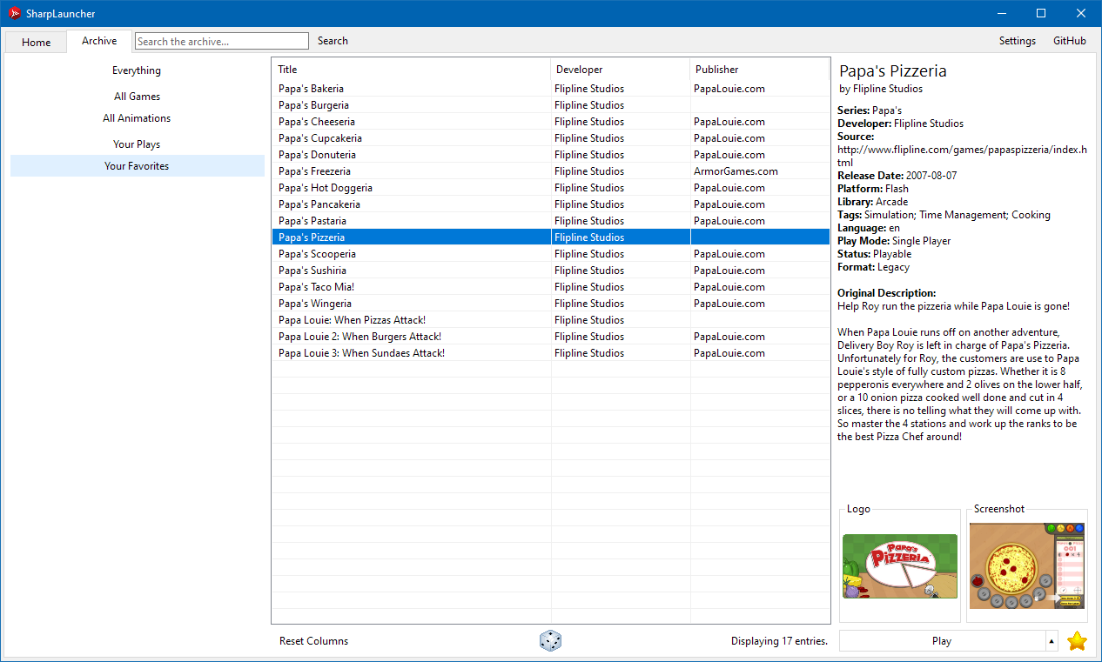Viewport: 1102px width, 662px height.
Task: Select Papa's Bakeria row
Action: (x=551, y=89)
